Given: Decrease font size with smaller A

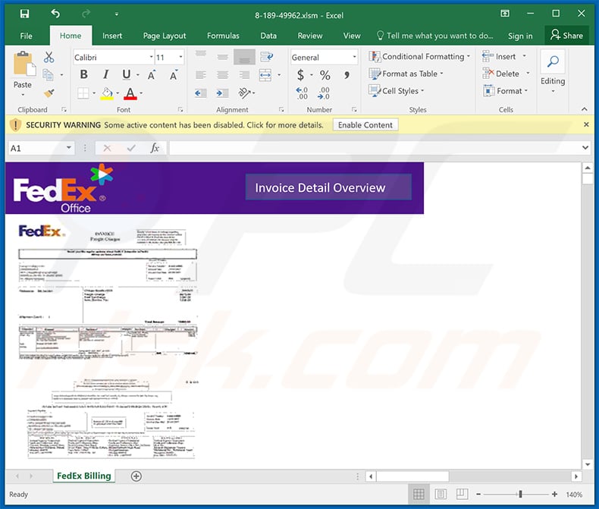Looking at the screenshot, I should (x=174, y=75).
